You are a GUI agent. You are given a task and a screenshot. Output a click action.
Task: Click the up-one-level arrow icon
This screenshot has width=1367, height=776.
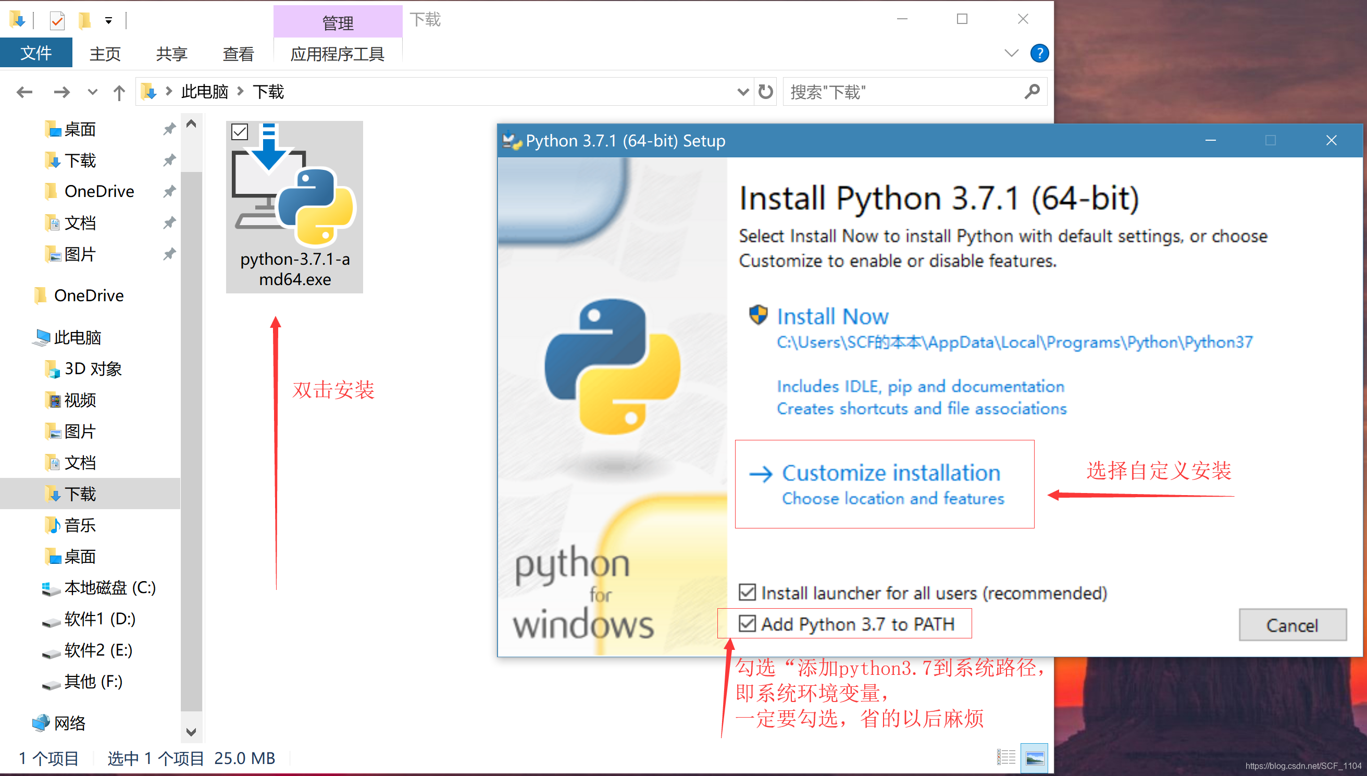click(x=119, y=93)
